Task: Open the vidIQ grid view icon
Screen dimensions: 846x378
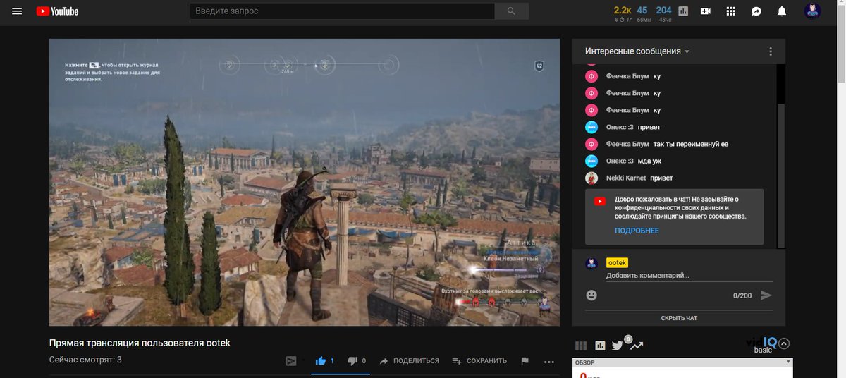Action: pyautogui.click(x=581, y=346)
